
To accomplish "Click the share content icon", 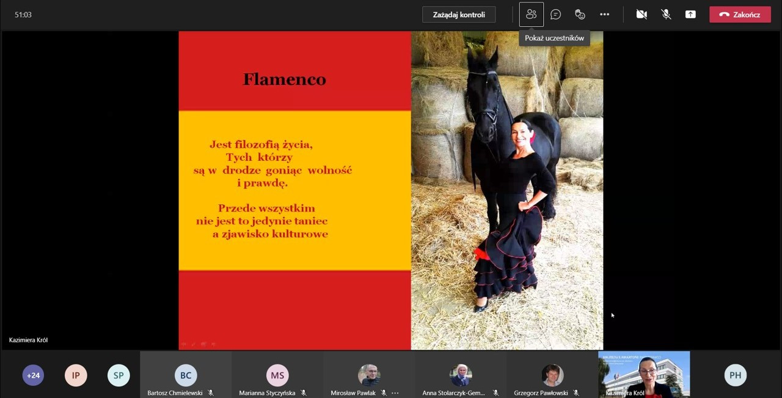I will [690, 15].
